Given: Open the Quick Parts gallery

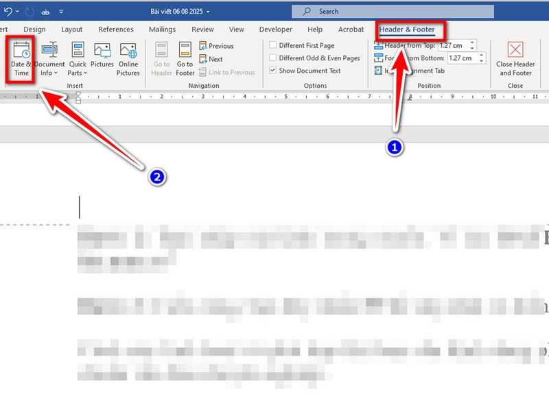Looking at the screenshot, I should pyautogui.click(x=78, y=59).
